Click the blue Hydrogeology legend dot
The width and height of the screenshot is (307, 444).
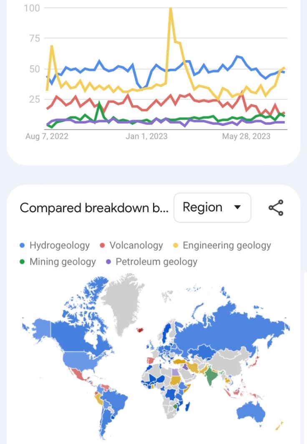click(x=23, y=246)
